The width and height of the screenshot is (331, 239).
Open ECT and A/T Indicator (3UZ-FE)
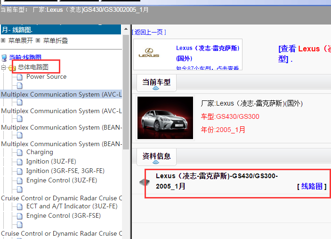pyautogui.click(x=72, y=206)
